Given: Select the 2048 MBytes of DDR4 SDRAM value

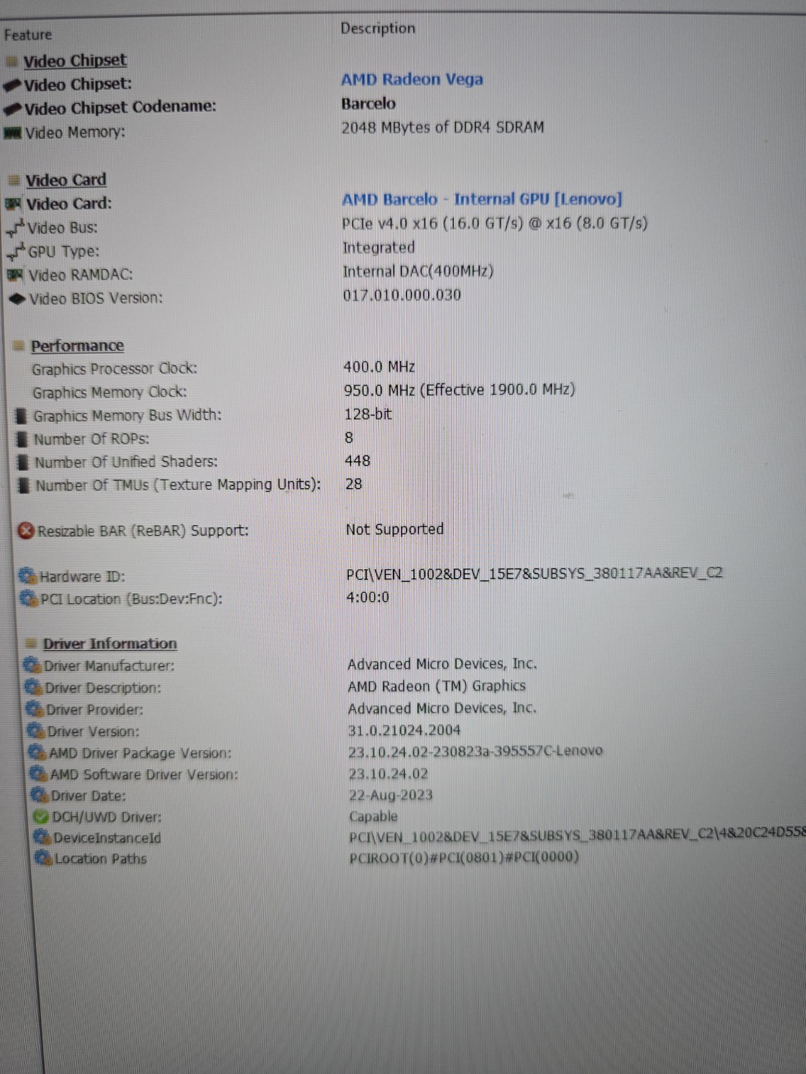Looking at the screenshot, I should (x=443, y=127).
